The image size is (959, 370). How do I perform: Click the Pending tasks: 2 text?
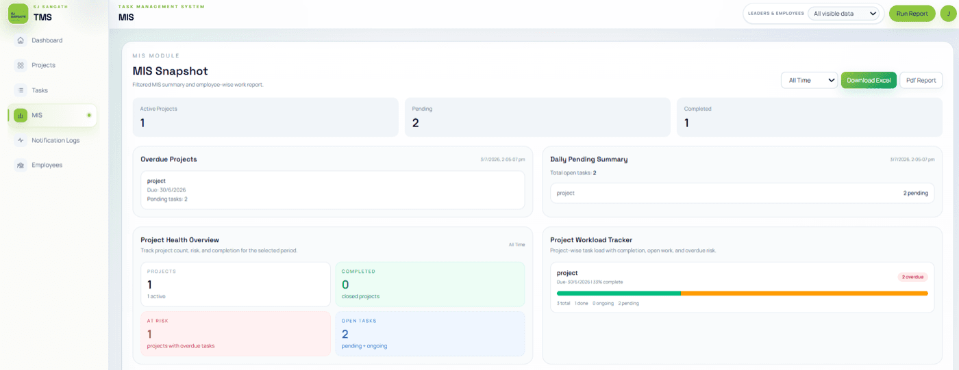point(167,199)
